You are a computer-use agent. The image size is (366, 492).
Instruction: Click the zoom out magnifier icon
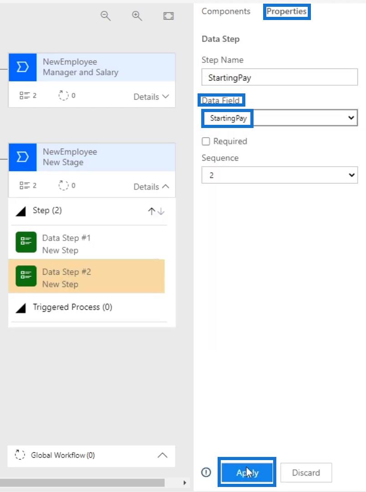pyautogui.click(x=105, y=15)
